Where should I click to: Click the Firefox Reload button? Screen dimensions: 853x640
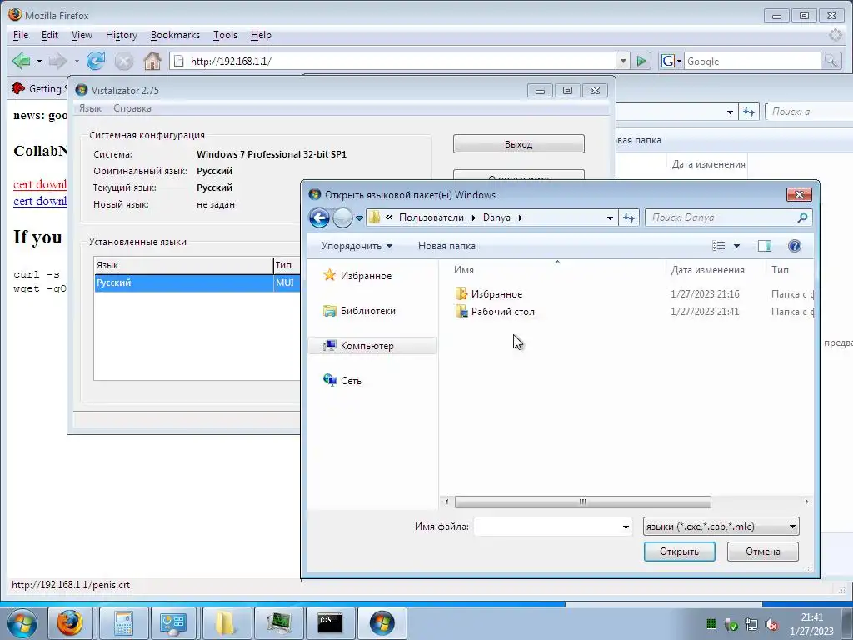[96, 61]
